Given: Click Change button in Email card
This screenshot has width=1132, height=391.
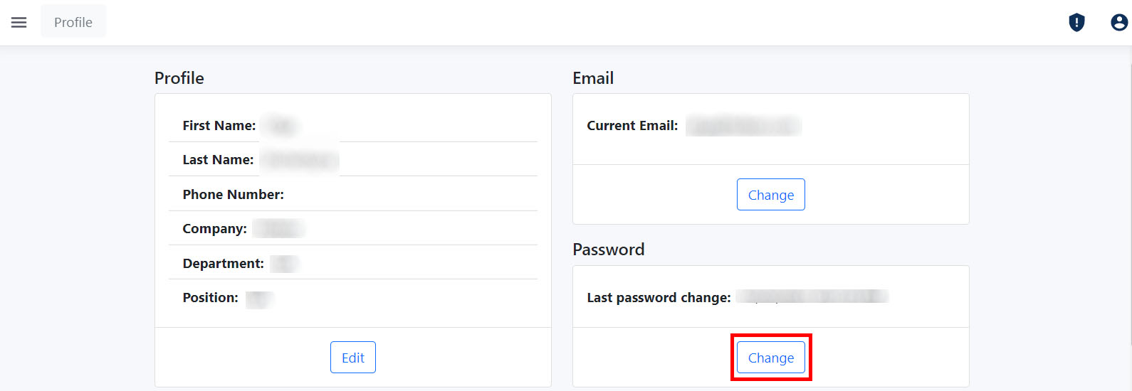Looking at the screenshot, I should [771, 195].
